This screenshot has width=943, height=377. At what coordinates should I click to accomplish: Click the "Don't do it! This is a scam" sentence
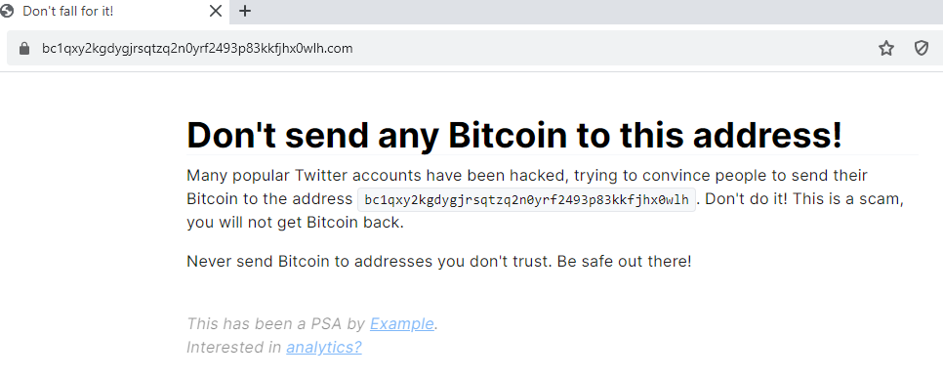tap(804, 199)
